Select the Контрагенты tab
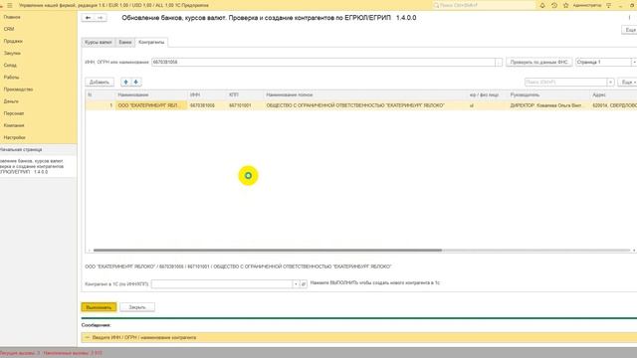The height and width of the screenshot is (358, 637). (151, 42)
